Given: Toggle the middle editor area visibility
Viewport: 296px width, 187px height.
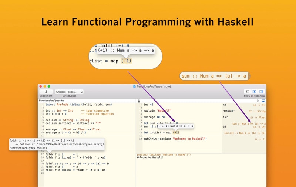Looking at the screenshot, I should pyautogui.click(x=254, y=92).
